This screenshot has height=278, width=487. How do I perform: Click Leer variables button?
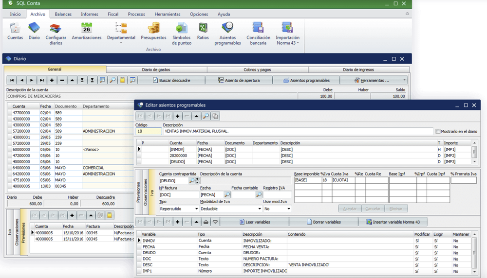click(x=254, y=222)
